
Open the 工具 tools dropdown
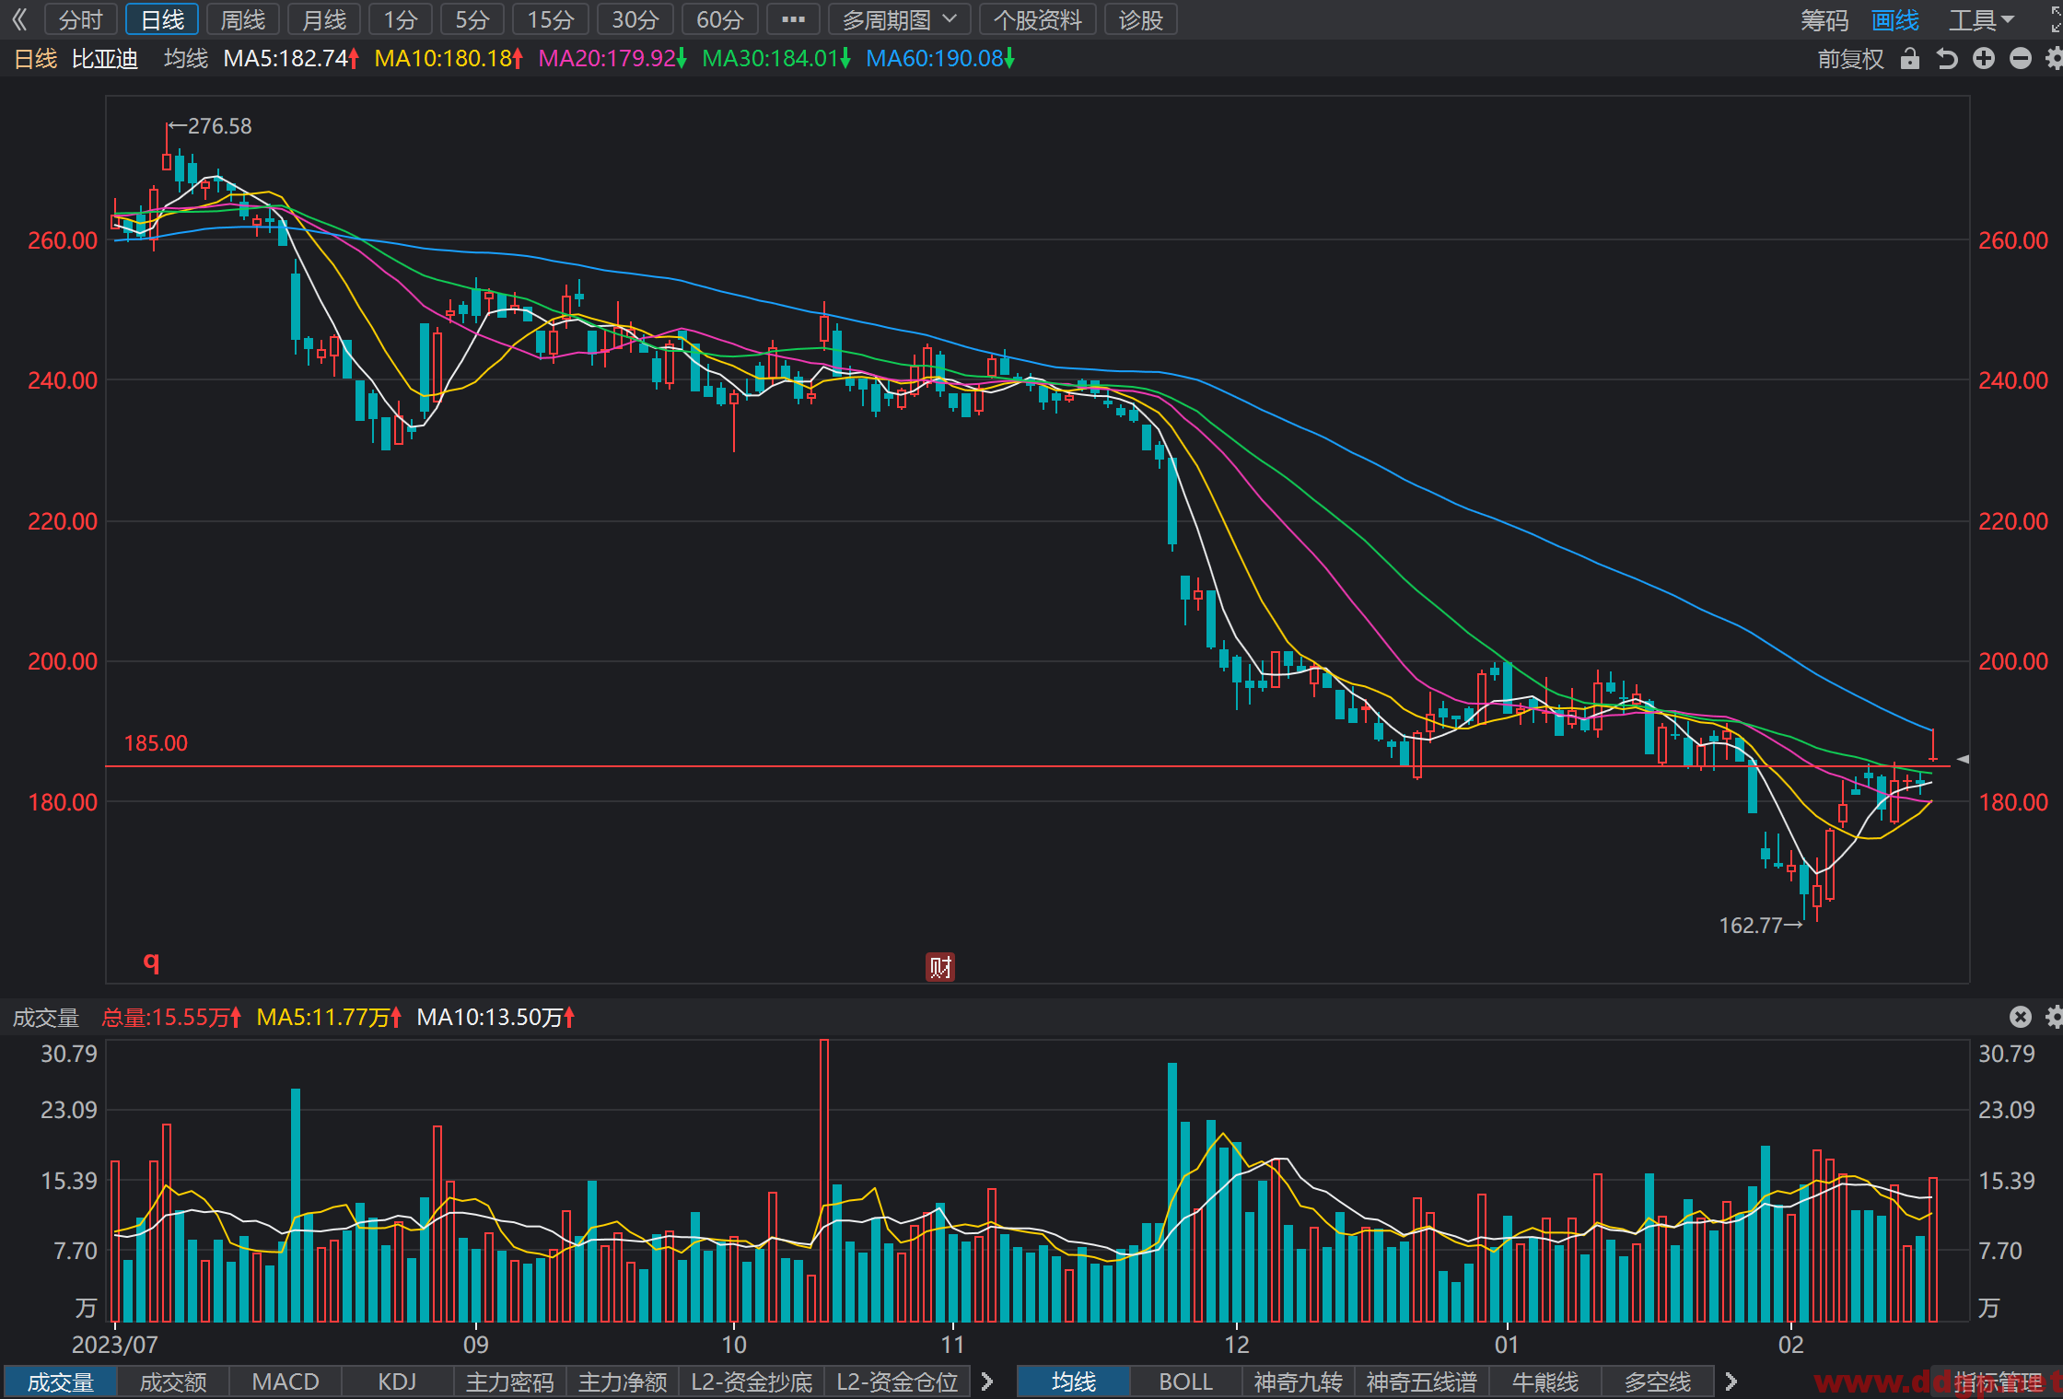(1981, 19)
